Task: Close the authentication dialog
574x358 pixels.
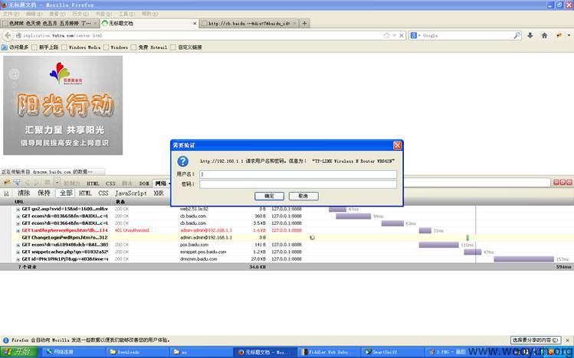Action: [x=397, y=145]
